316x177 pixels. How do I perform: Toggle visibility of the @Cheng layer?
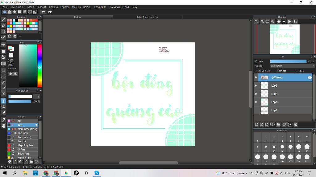point(256,77)
